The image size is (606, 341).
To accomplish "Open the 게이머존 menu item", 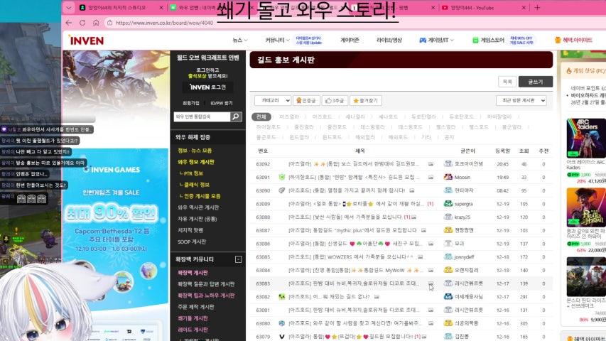I will tap(350, 40).
